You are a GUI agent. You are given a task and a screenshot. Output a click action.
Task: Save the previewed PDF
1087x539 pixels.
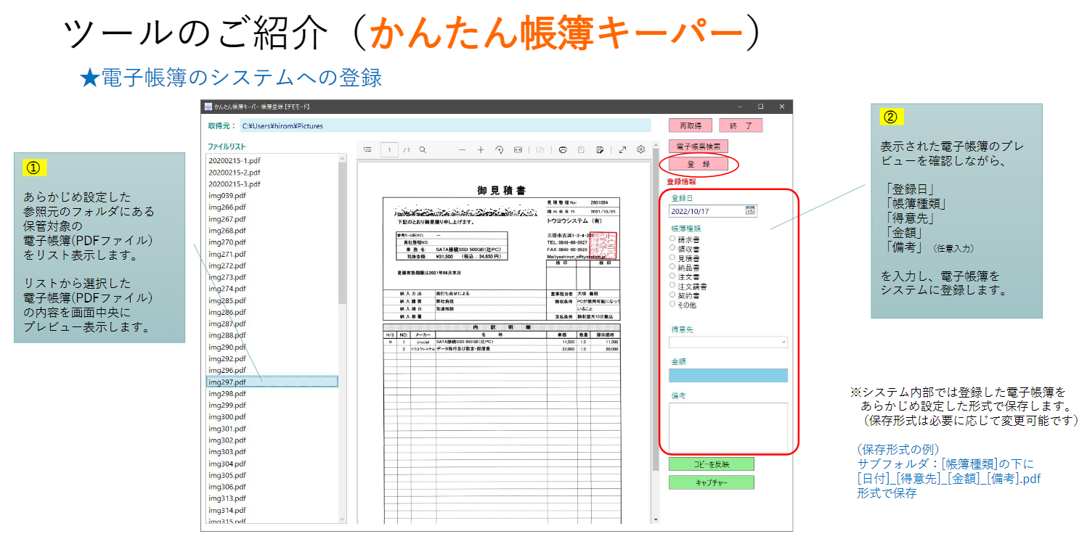pos(581,149)
